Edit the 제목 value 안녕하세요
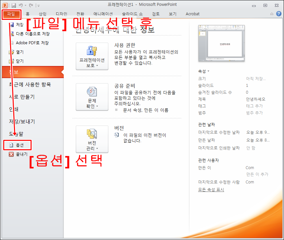284x240 pixels. click(256, 99)
